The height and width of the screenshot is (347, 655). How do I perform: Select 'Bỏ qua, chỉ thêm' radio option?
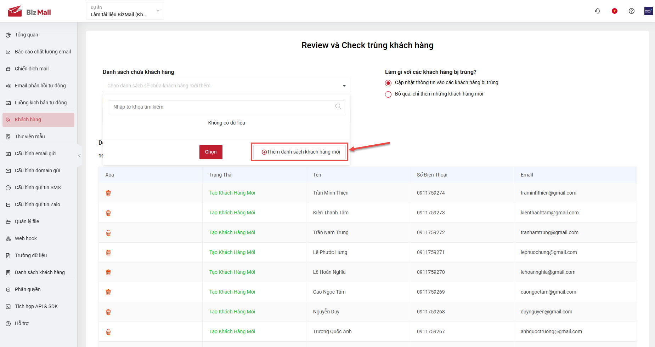coord(388,94)
